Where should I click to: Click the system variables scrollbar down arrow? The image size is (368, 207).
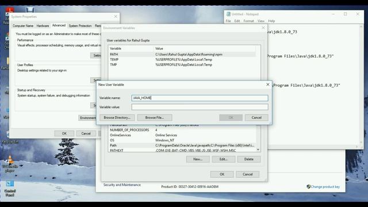coord(258,149)
